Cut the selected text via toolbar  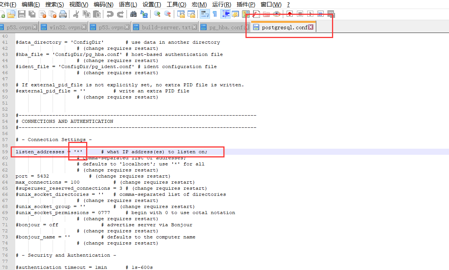coord(76,14)
